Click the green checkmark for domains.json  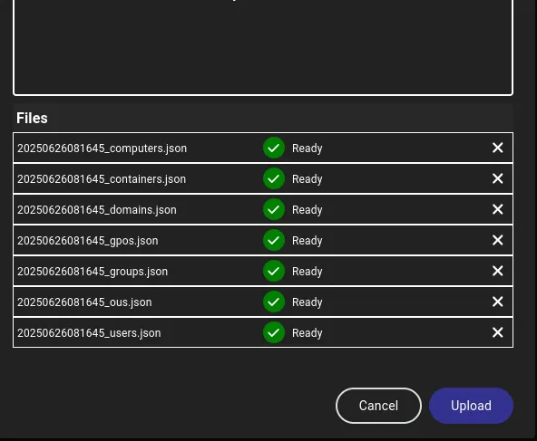point(274,209)
